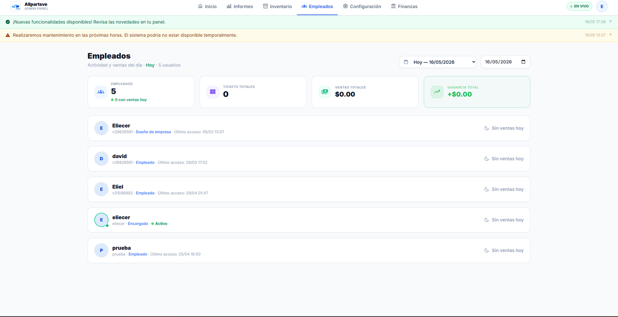Click the david avatar circle
Viewport: 618px width, 317px height.
click(x=101, y=159)
